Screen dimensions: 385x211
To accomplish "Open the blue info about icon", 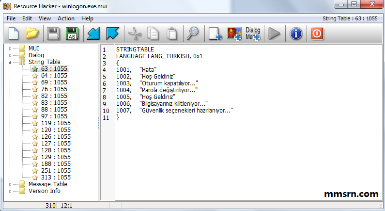I will [x=296, y=33].
